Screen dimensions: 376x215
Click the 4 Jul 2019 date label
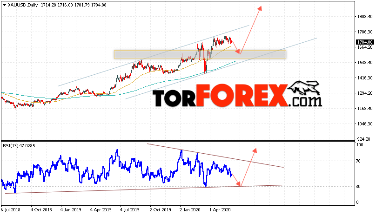pyautogui.click(x=130, y=210)
